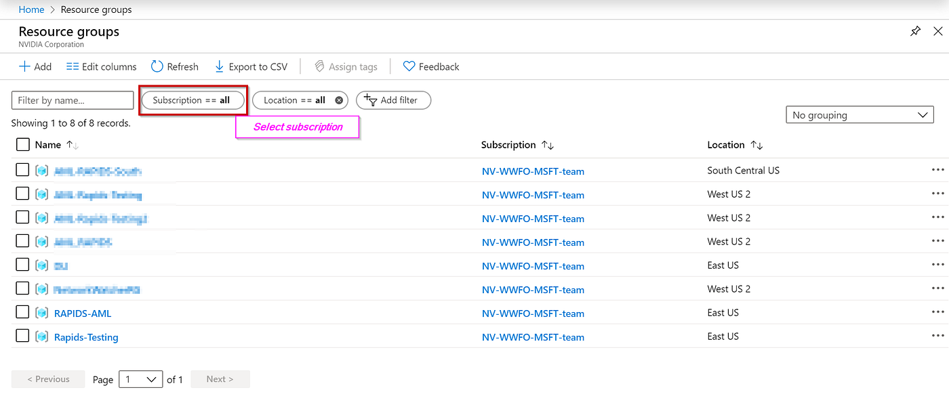Refresh the resource groups list

pyautogui.click(x=175, y=66)
